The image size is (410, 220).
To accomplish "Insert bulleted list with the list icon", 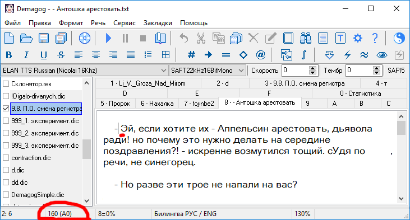I will (148, 55).
